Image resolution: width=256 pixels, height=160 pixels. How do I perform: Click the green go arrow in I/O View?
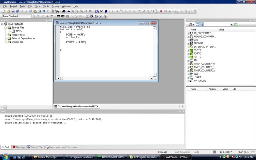point(235,24)
